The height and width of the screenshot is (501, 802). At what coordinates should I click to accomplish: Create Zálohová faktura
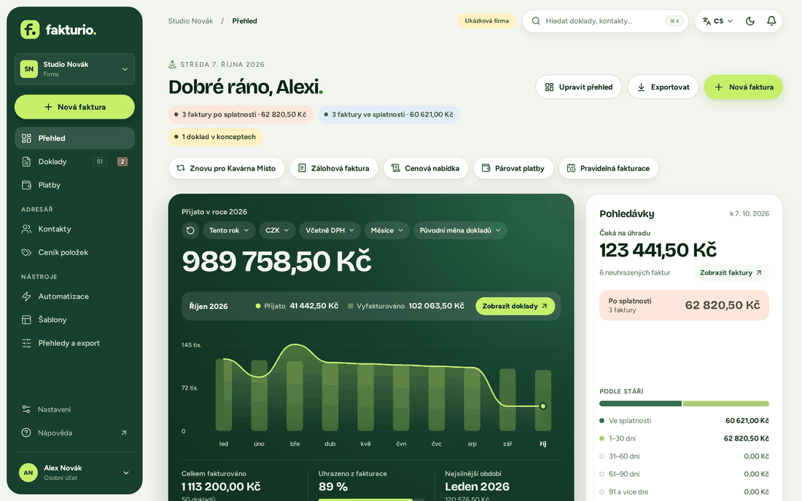334,168
